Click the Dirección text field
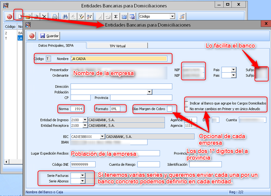Image resolution: width=271 pixels, height=196 pixels. tap(121, 87)
